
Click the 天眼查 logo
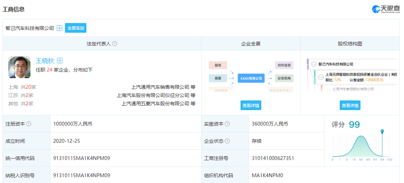click(x=386, y=9)
